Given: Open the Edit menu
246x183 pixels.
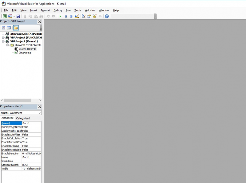Looking at the screenshot, I should [x=14, y=10].
